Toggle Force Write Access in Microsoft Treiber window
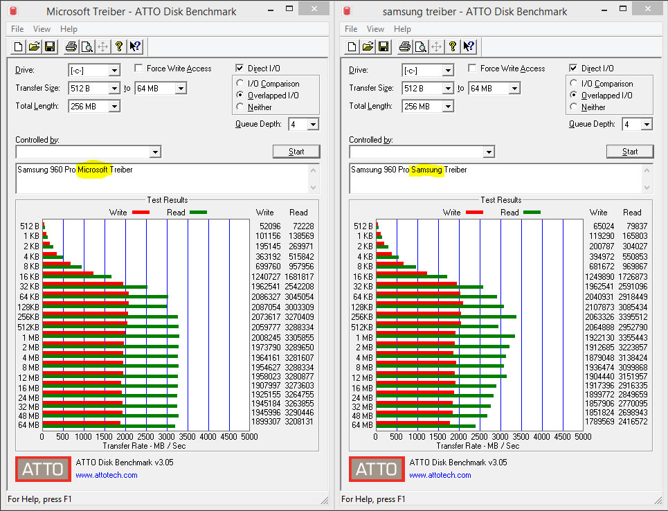 [x=138, y=68]
